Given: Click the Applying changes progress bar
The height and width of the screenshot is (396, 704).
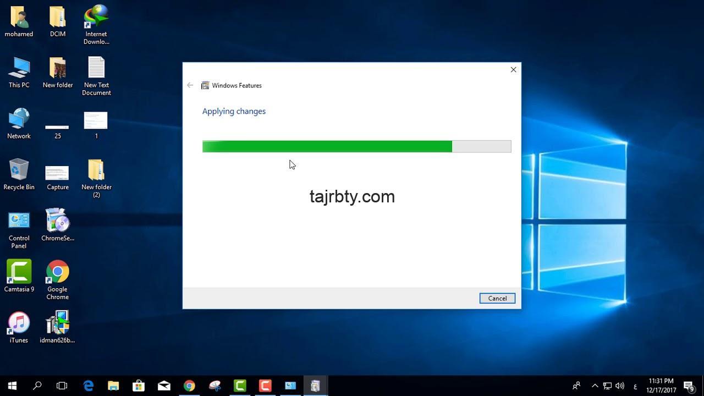Looking at the screenshot, I should click(357, 146).
